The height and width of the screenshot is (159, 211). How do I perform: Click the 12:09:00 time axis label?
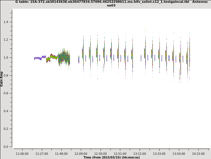(x=81, y=154)
